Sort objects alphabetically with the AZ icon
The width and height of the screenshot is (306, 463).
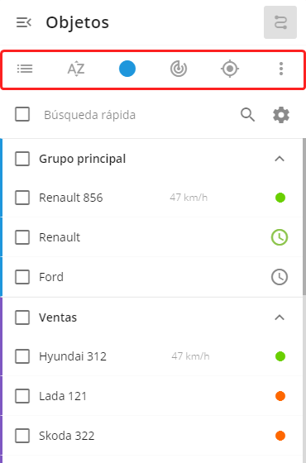click(76, 69)
